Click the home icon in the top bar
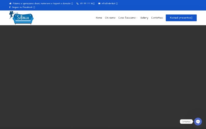This screenshot has height=129, width=206. click(x=10, y=3)
